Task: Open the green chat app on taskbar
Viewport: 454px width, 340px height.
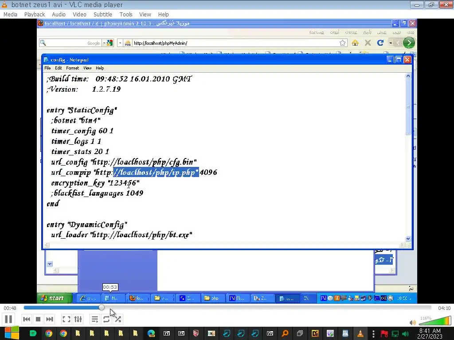Action: click(x=33, y=333)
